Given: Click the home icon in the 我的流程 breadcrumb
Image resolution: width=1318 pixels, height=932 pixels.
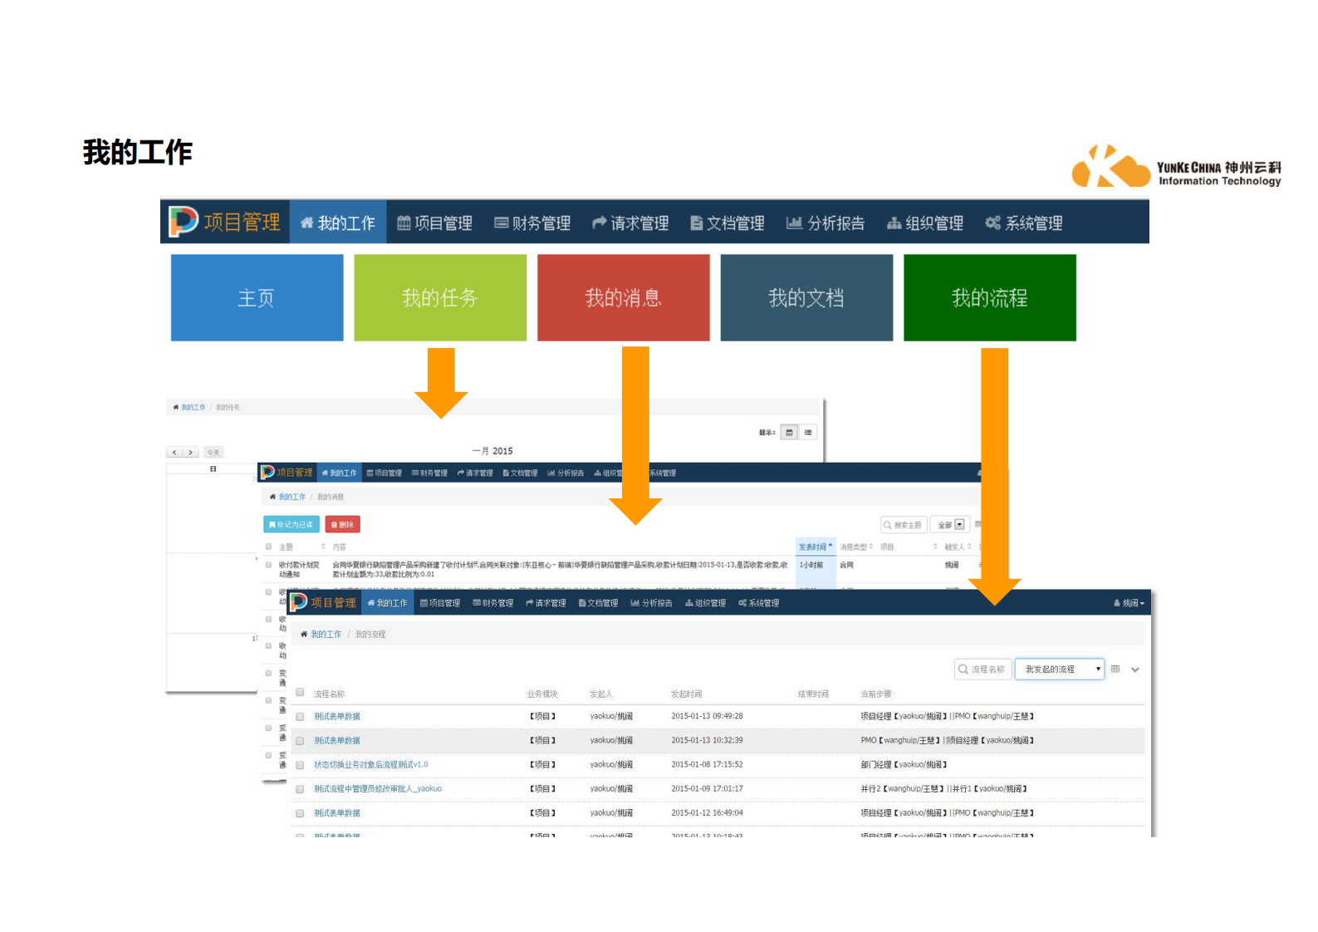Looking at the screenshot, I should (x=304, y=634).
